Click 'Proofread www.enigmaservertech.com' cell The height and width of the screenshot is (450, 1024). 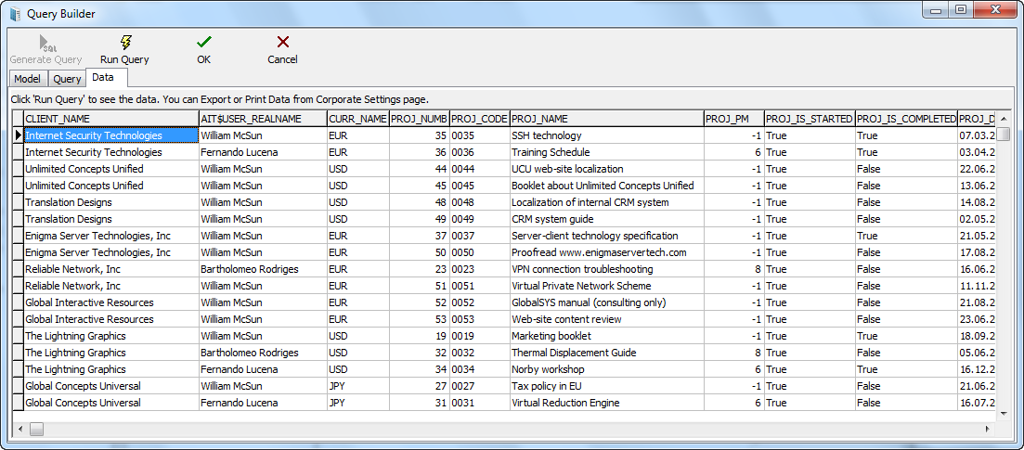point(606,252)
